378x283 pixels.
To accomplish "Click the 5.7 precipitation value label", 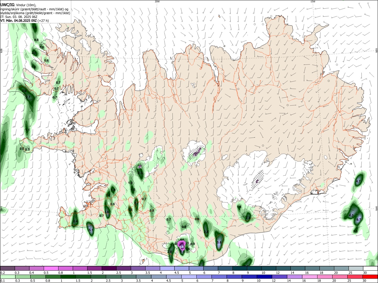I will [x=359, y=220].
